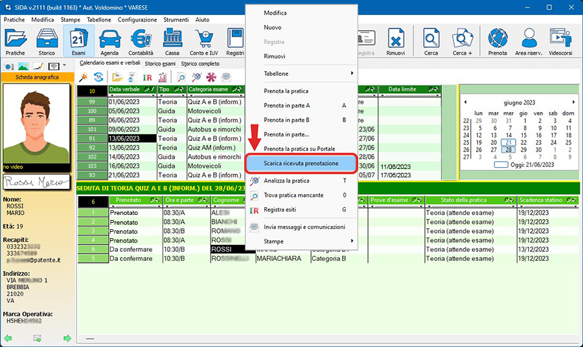The width and height of the screenshot is (583, 347).
Task: Open dropdown arrow beside the wifi card icon
Action: pyautogui.click(x=65, y=66)
